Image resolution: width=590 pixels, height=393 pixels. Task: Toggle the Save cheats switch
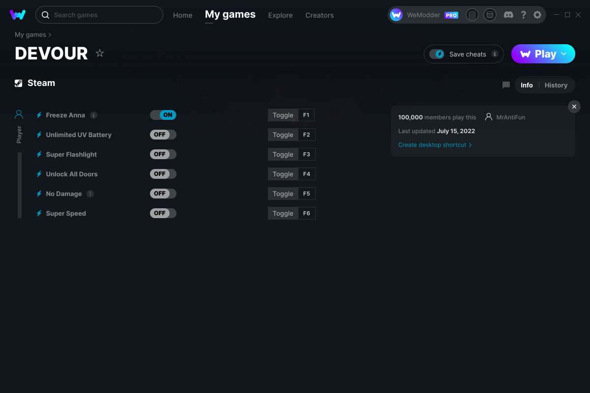[x=437, y=54]
